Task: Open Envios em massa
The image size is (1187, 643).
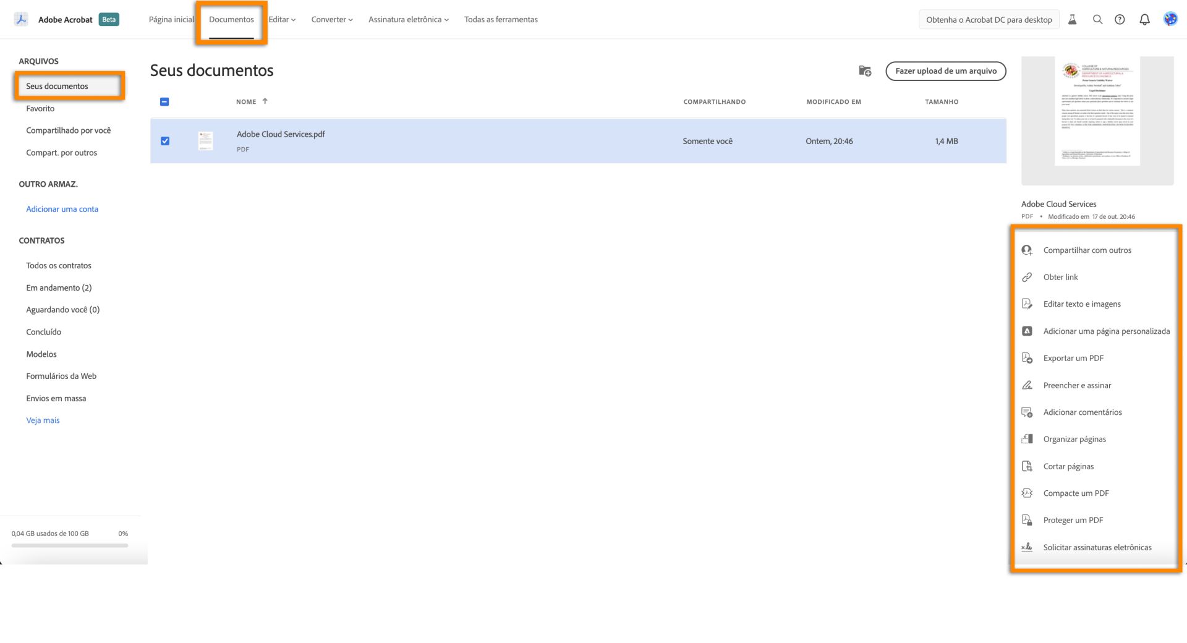Action: click(x=56, y=398)
